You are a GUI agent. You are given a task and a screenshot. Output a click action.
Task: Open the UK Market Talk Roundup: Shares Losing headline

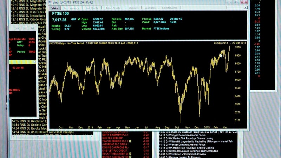186,138
